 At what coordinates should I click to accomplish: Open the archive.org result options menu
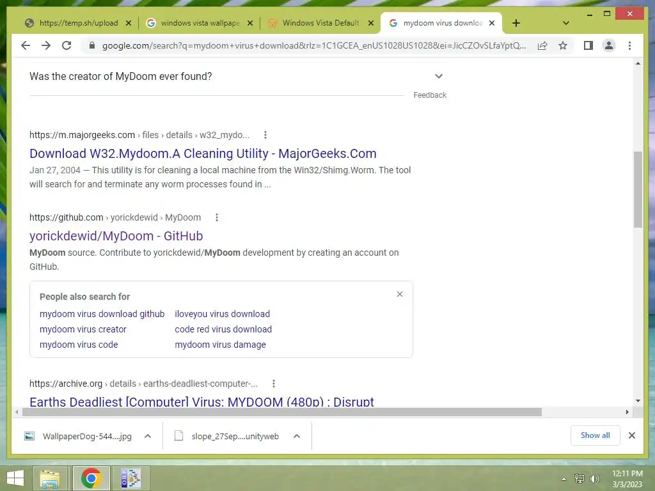(273, 384)
